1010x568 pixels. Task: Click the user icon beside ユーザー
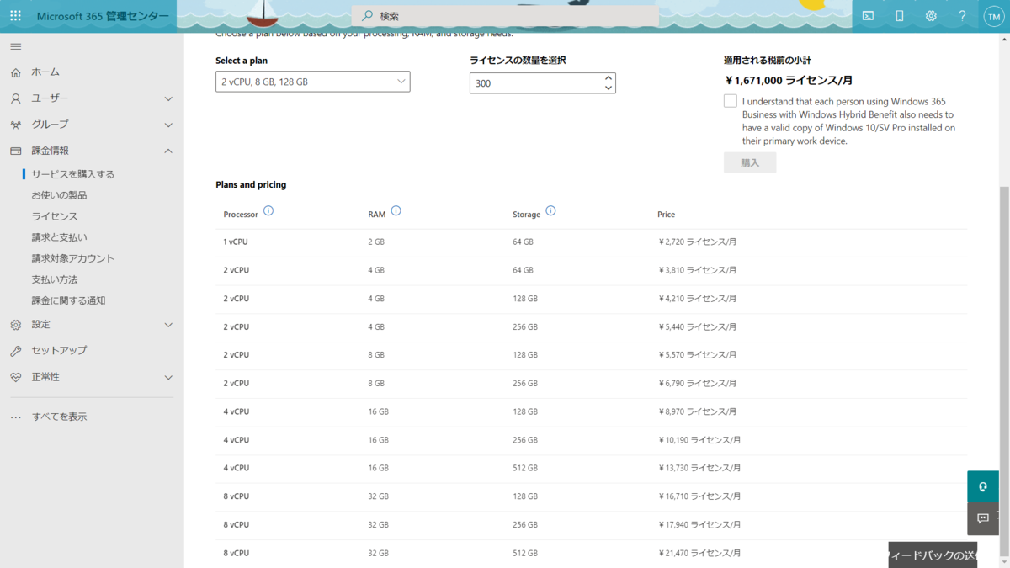click(x=15, y=98)
